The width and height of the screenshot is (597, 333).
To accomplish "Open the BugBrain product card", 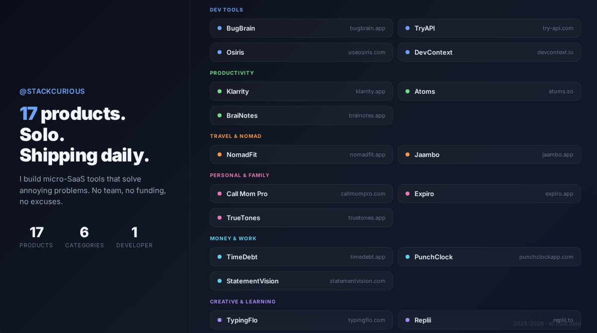I will pyautogui.click(x=301, y=28).
